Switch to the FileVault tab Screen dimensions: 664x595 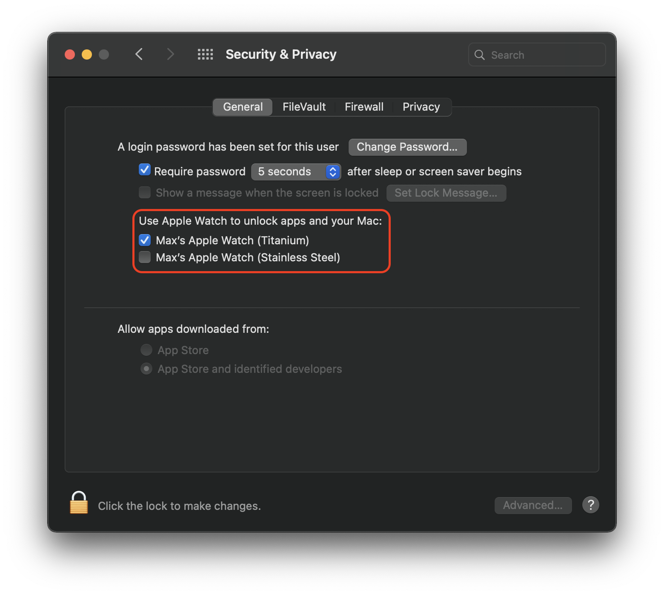[x=304, y=107]
